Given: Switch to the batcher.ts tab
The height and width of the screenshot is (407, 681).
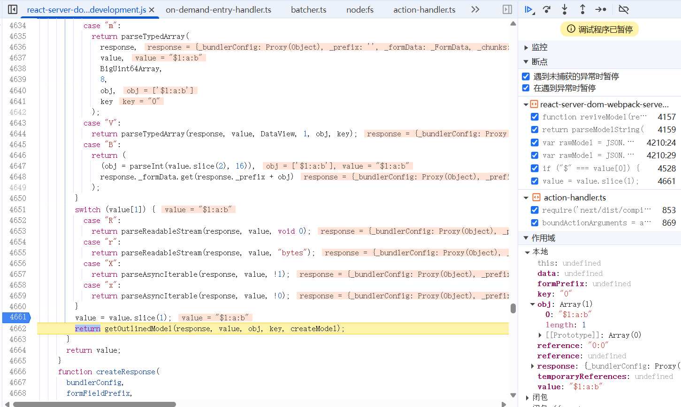Looking at the screenshot, I should coord(308,10).
